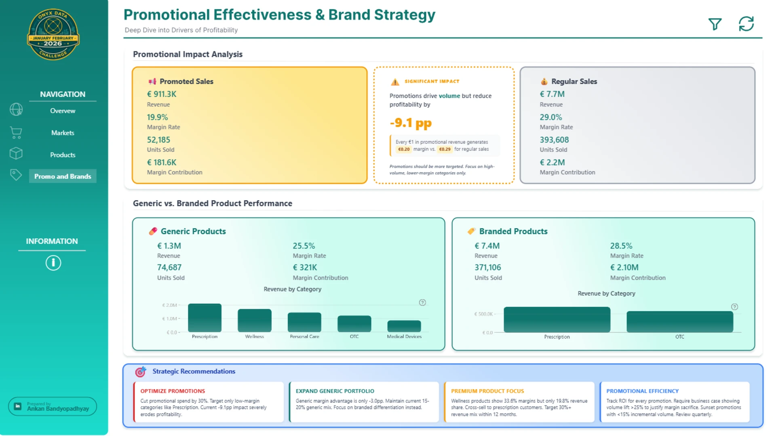The image size is (776, 436).
Task: Click the Branded Products chart help icon
Action: (x=734, y=307)
